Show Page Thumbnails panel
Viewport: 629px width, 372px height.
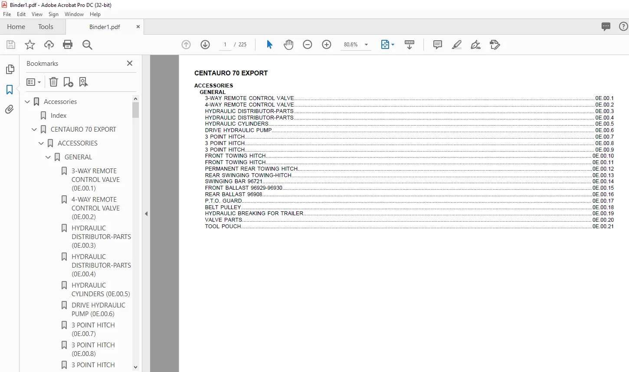[10, 69]
